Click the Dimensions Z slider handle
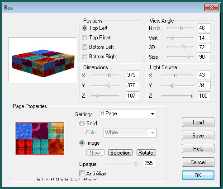223x189 pixels. click(97, 96)
